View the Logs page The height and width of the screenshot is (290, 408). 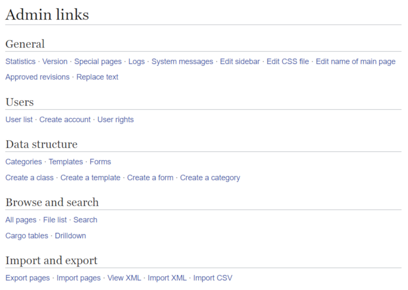(136, 61)
